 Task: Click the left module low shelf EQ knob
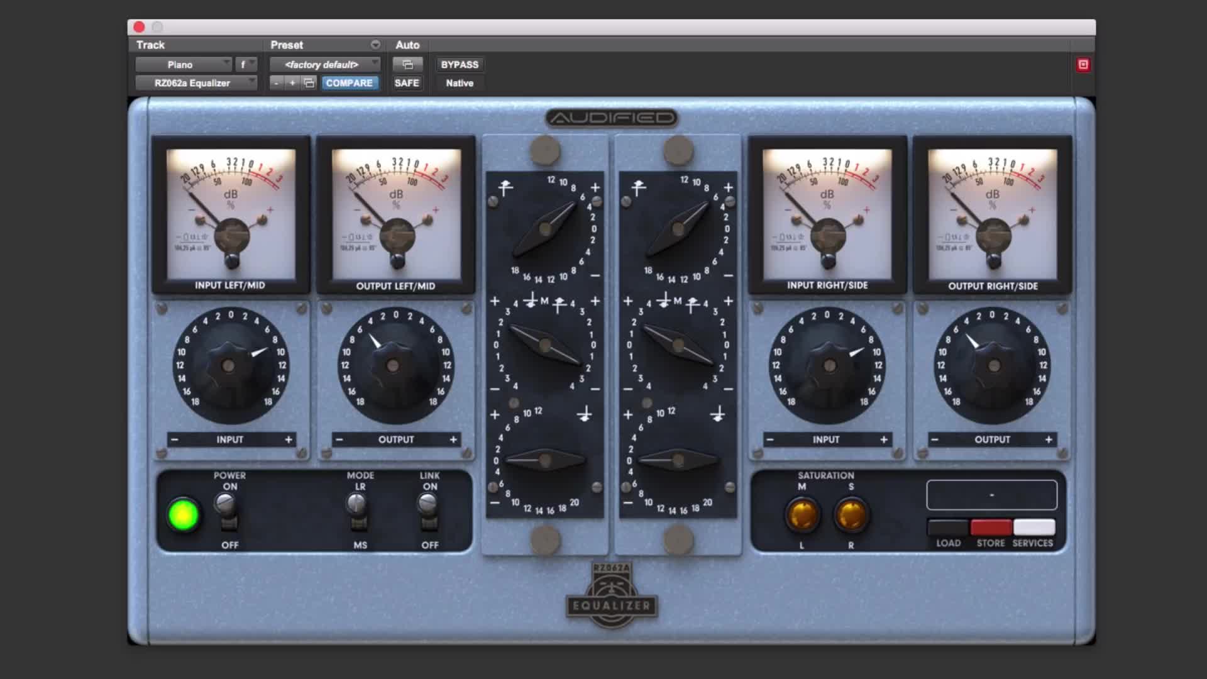[545, 460]
